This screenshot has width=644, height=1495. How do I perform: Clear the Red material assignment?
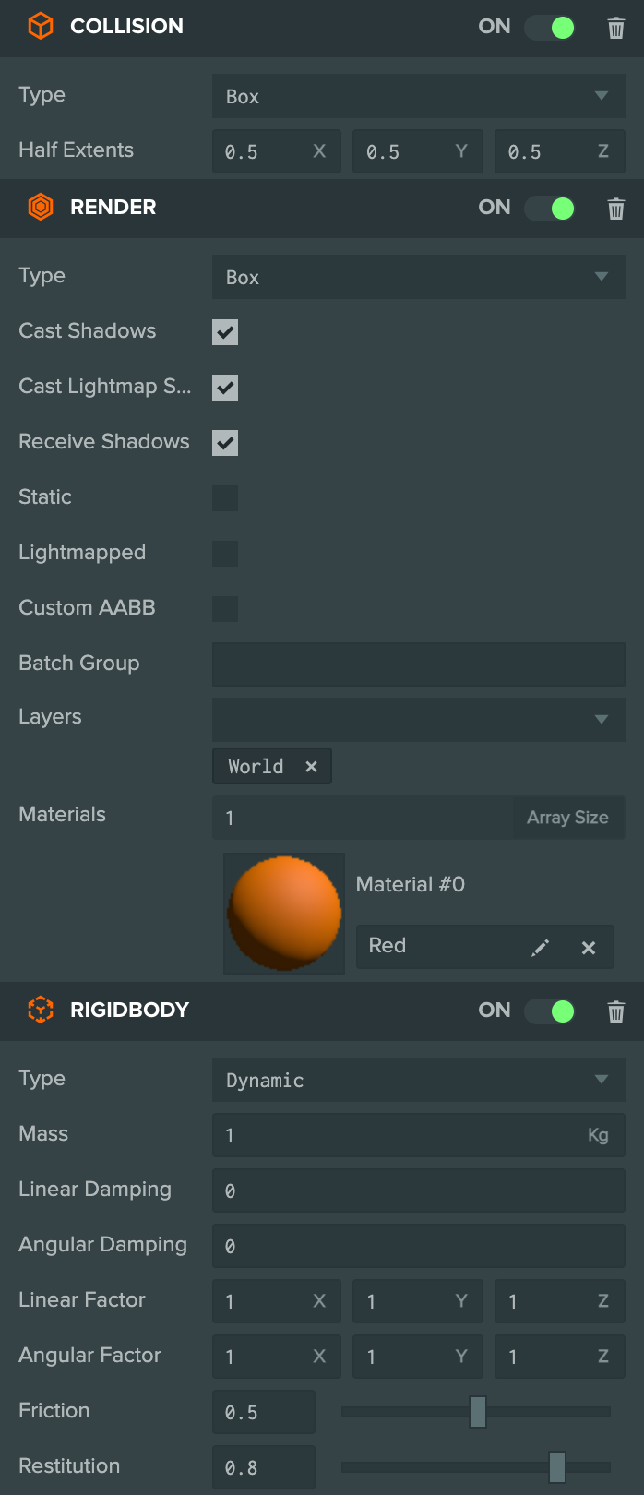pos(589,947)
